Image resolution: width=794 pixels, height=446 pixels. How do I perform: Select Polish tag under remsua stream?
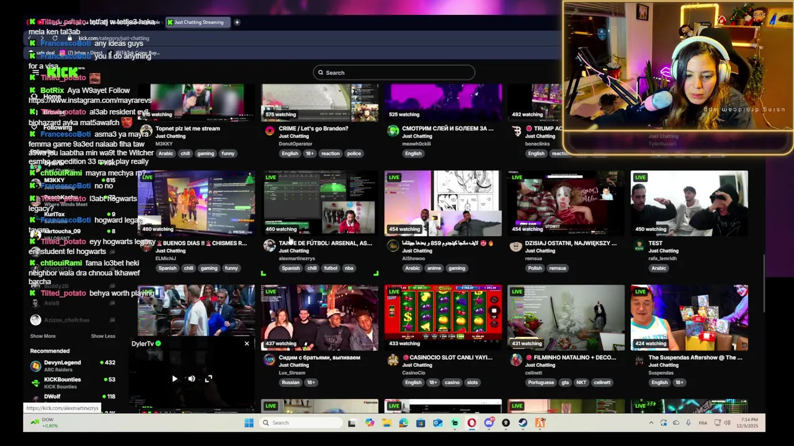click(x=535, y=268)
